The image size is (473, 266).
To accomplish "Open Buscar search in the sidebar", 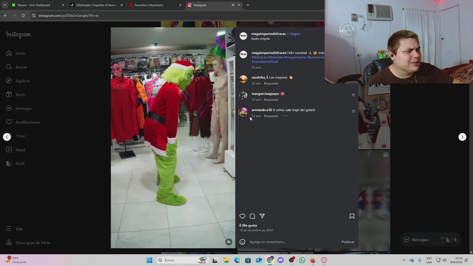I will point(17,67).
